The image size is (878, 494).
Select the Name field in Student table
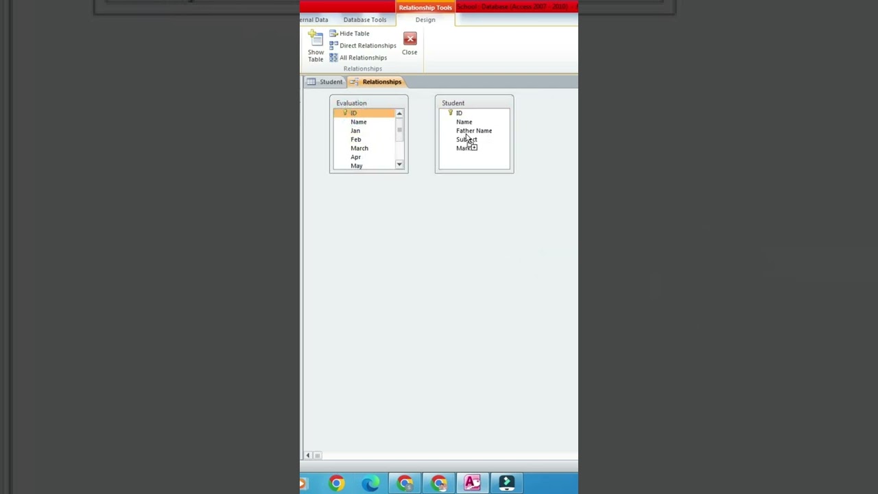(475, 122)
